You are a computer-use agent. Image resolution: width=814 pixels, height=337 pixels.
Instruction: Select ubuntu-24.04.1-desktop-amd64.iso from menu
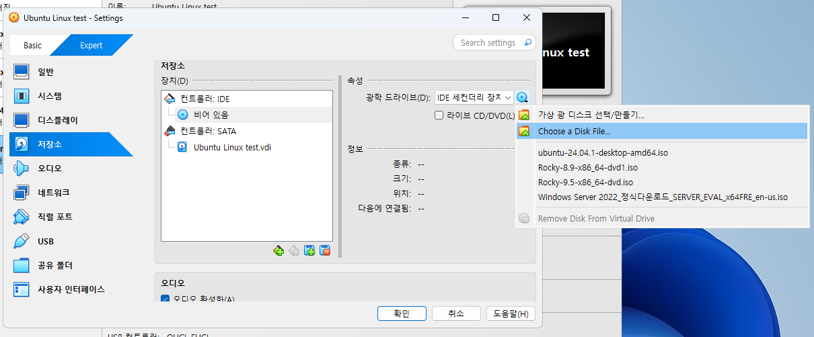point(662,153)
